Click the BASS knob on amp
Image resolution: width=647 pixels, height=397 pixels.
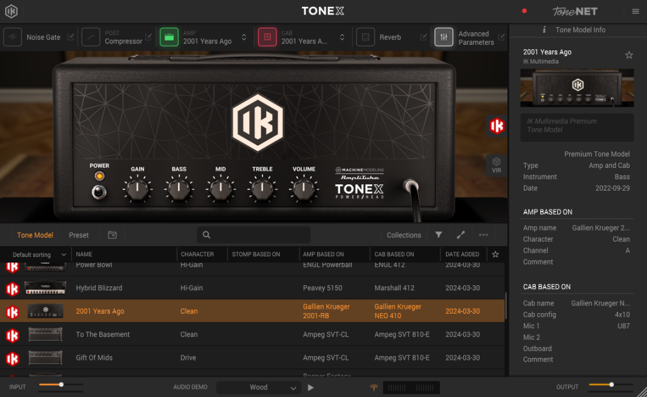pos(179,189)
